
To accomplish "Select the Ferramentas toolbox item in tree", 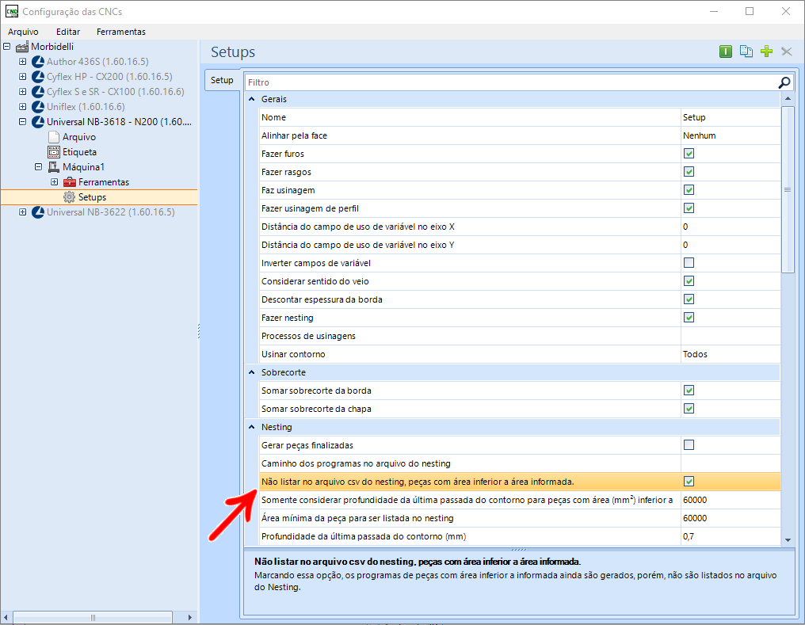I will [x=103, y=182].
